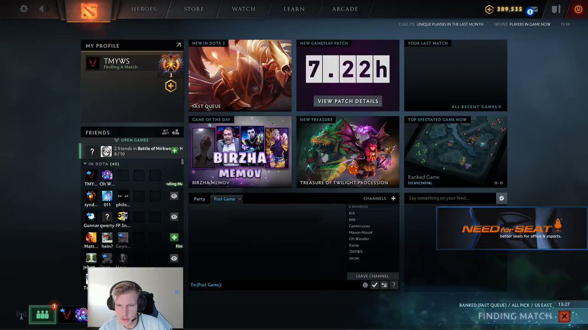Open the armory shield icon
The image size is (588, 330).
(556, 9)
